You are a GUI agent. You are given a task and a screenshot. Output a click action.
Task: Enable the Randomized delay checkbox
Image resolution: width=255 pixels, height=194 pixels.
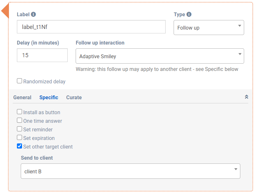pyautogui.click(x=19, y=81)
